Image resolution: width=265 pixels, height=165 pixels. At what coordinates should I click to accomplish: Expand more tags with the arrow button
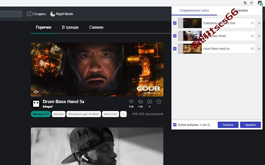click(x=123, y=114)
